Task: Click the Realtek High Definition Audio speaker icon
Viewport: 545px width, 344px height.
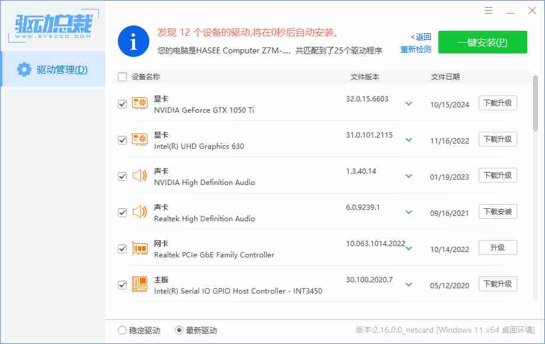Action: point(139,212)
